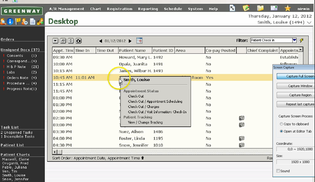Select Open at Editor Tab option
The height and width of the screenshot is (182, 315).
(281, 131)
